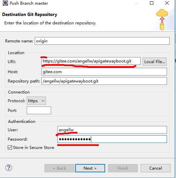The width and height of the screenshot is (176, 178).
Task: Click the User field containing angellw
Action: (x=112, y=130)
